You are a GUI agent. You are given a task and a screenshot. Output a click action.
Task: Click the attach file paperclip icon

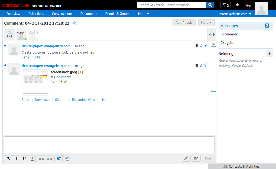(186, 158)
